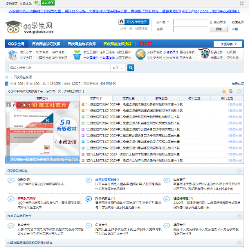249x249 pixels.
Task: Select the active first tab above thread list
Action: pyautogui.click(x=96, y=98)
